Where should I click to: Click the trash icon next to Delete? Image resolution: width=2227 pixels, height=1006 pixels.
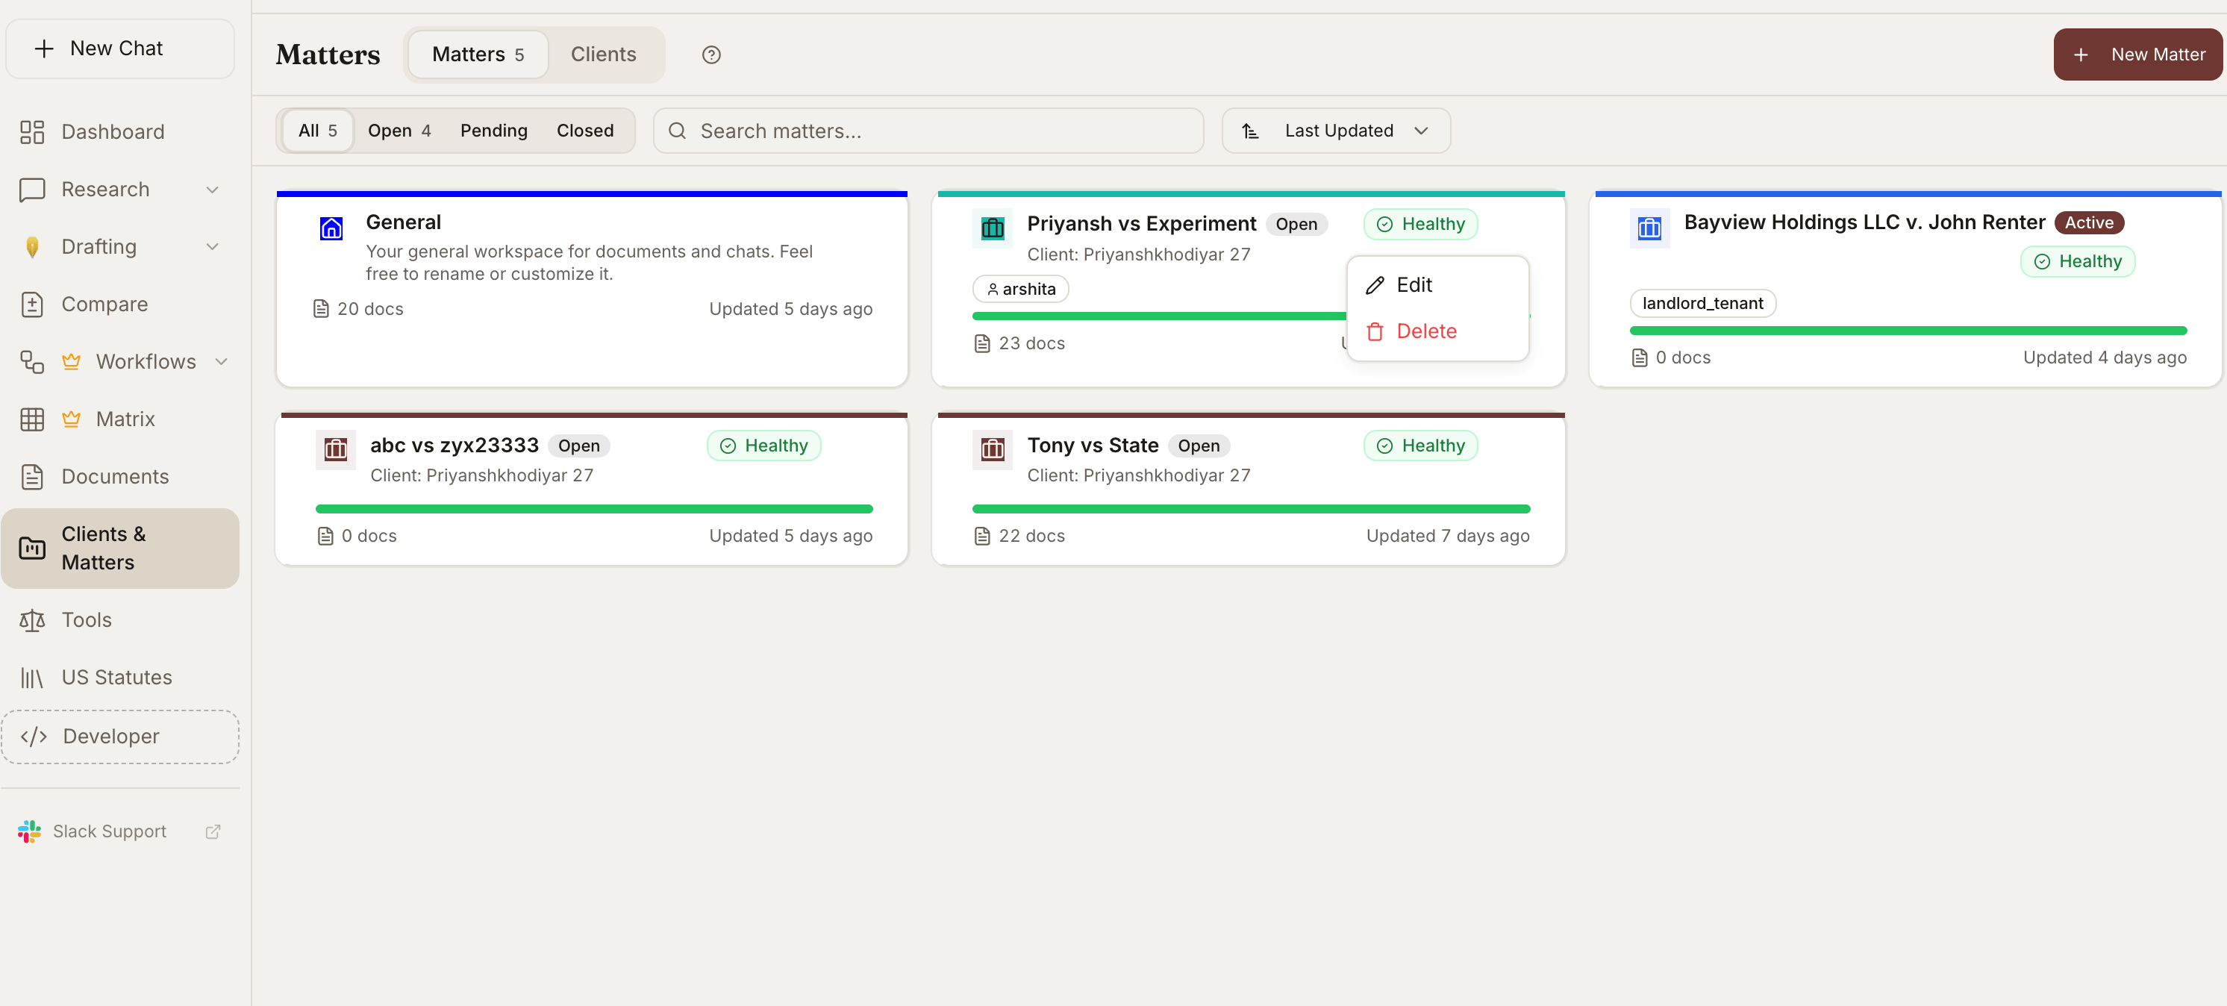1375,331
